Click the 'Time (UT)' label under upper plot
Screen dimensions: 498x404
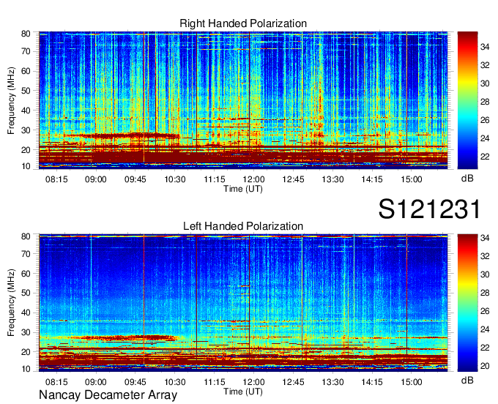click(x=243, y=189)
